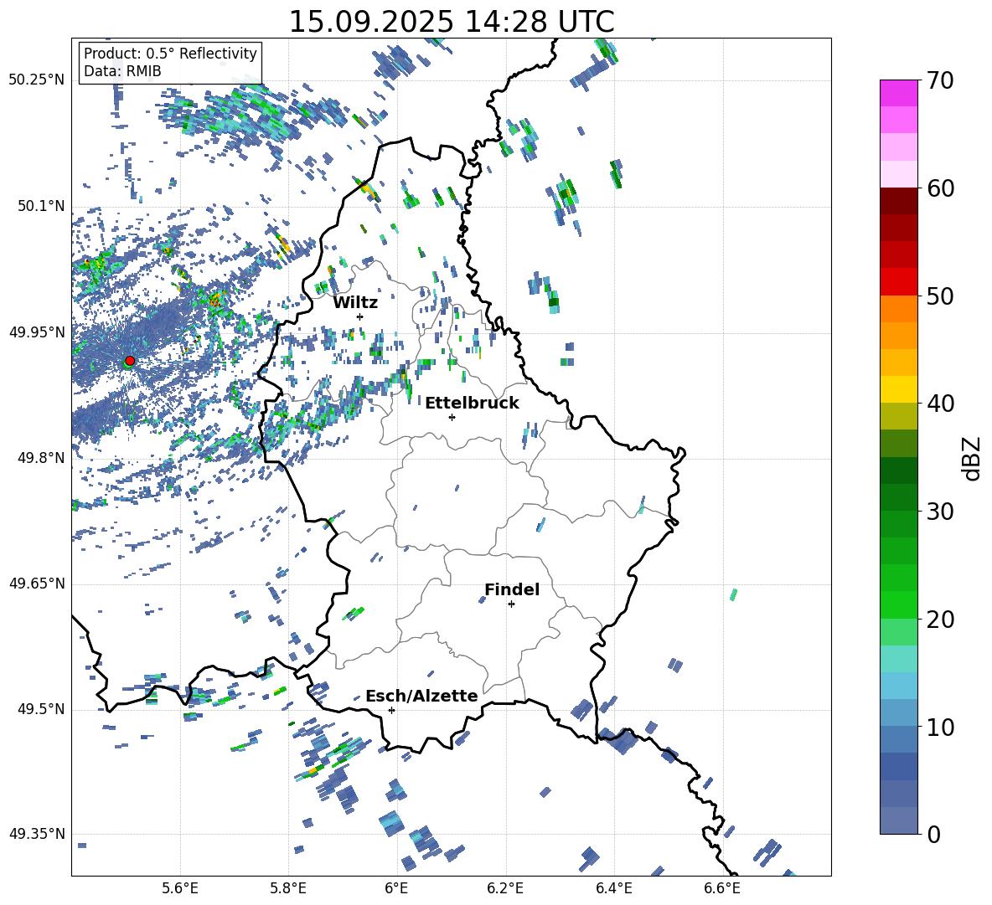Screen dimensions: 992x905
Task: Click the Product: 0.5° Reflectivity text
Action: (170, 53)
